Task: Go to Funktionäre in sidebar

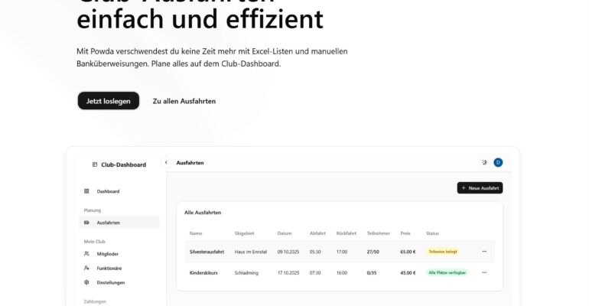Action: tap(110, 268)
